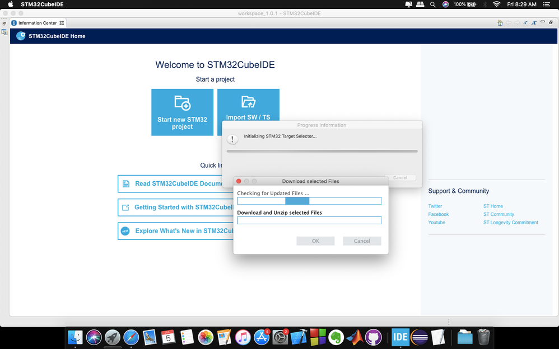This screenshot has width=559, height=349.
Task: Open the Notification Center icon
Action: 546,4
